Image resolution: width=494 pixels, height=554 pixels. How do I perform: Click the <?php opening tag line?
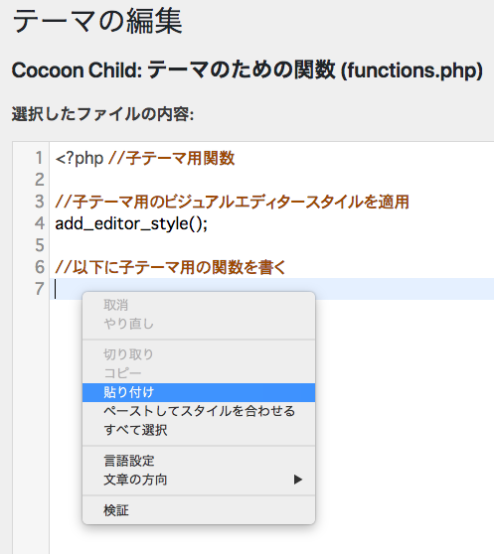(145, 158)
